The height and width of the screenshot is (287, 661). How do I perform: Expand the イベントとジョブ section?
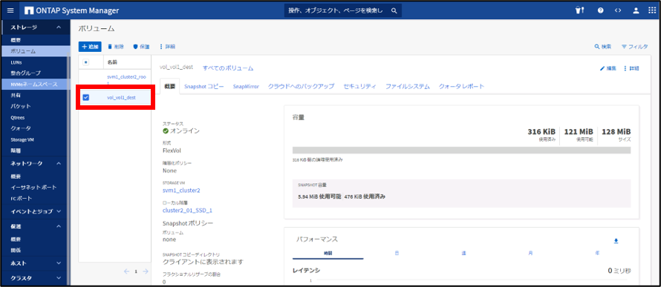coord(59,211)
